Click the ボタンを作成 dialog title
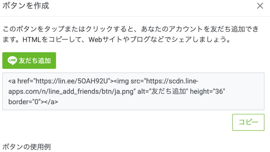Screen dimensions: 270x152 [x=26, y=6]
